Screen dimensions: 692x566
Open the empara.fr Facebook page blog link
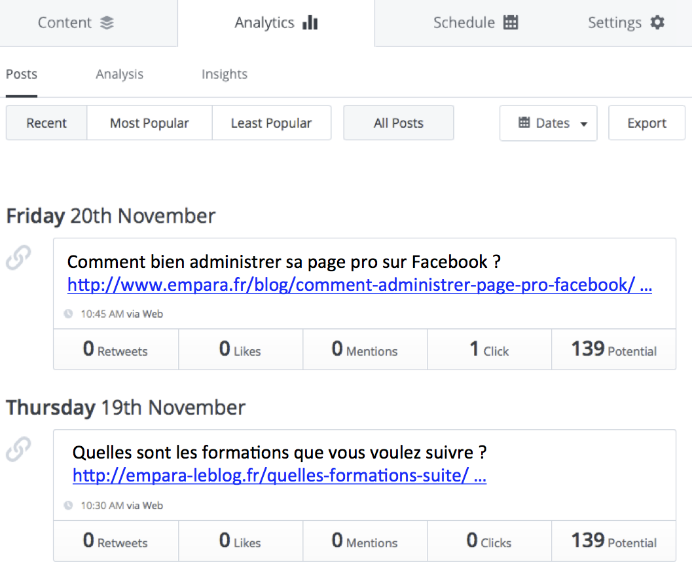359,285
